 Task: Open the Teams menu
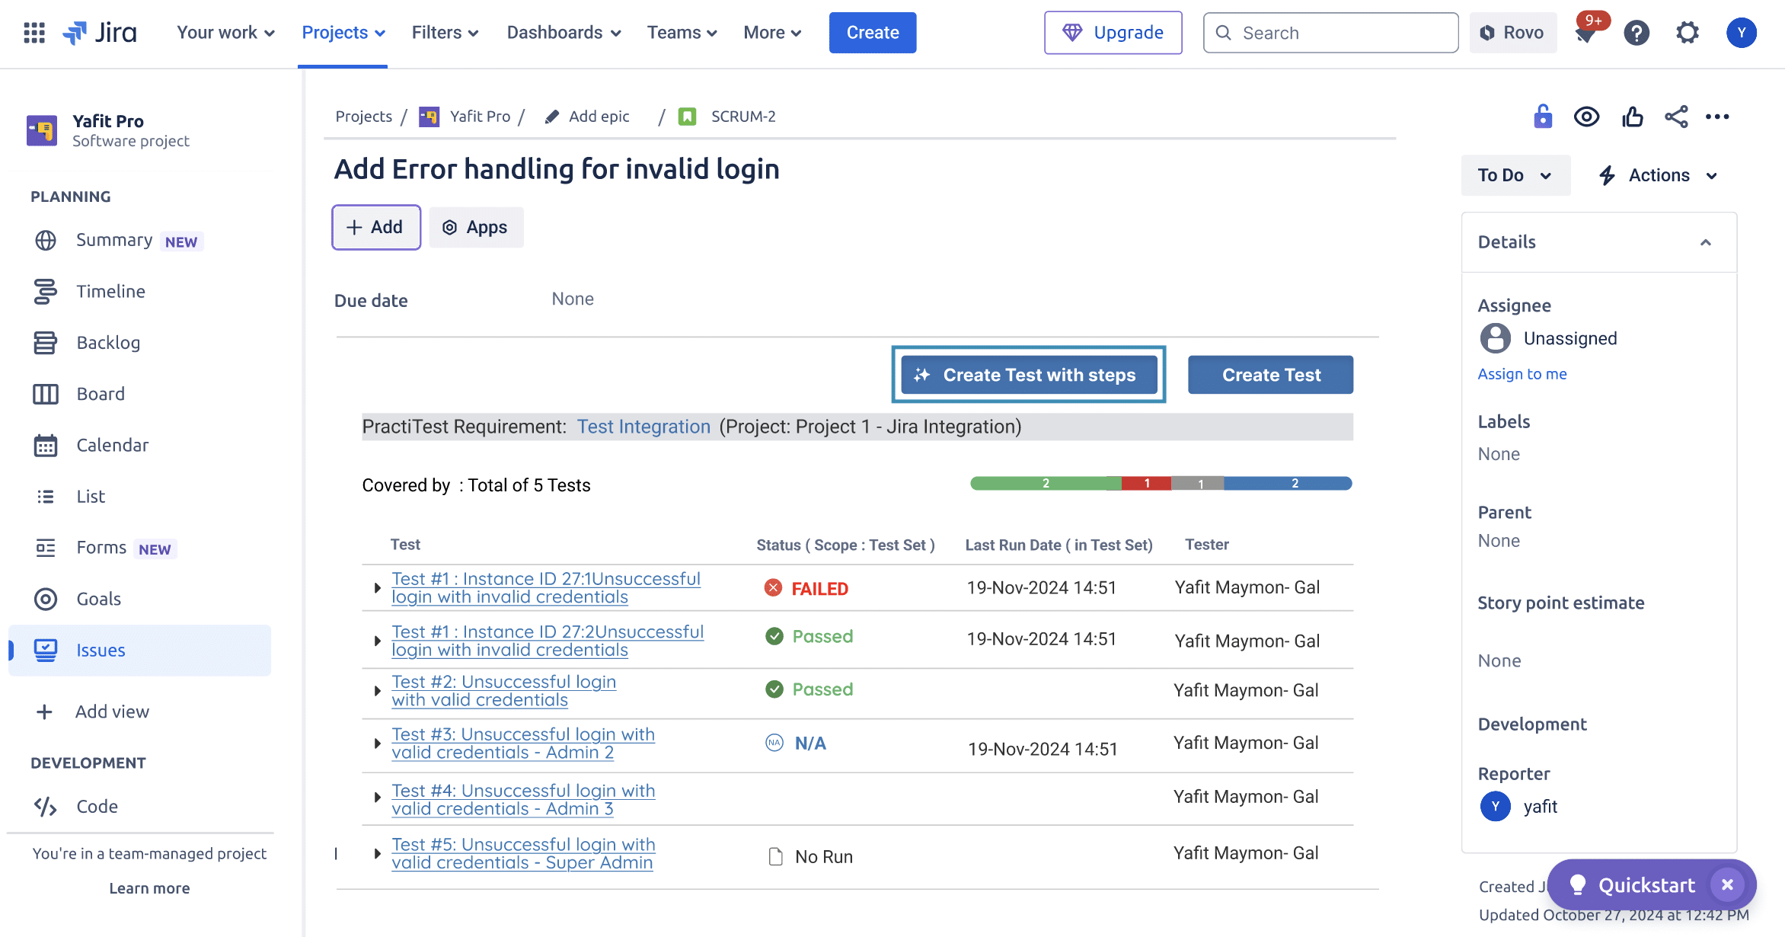[680, 32]
